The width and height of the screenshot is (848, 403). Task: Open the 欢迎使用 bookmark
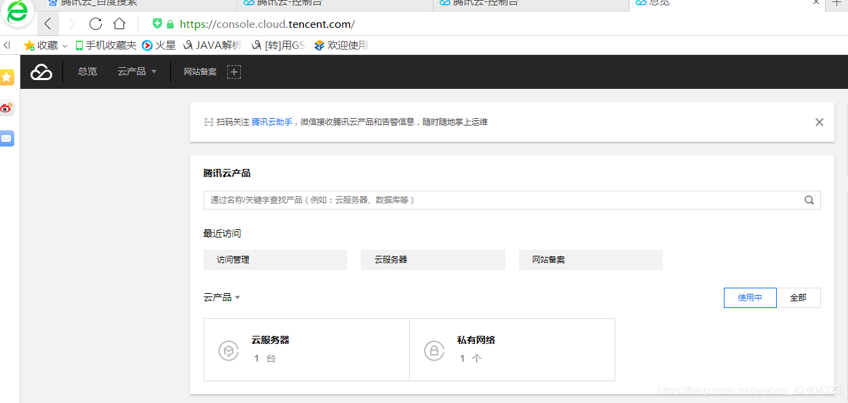click(x=341, y=45)
